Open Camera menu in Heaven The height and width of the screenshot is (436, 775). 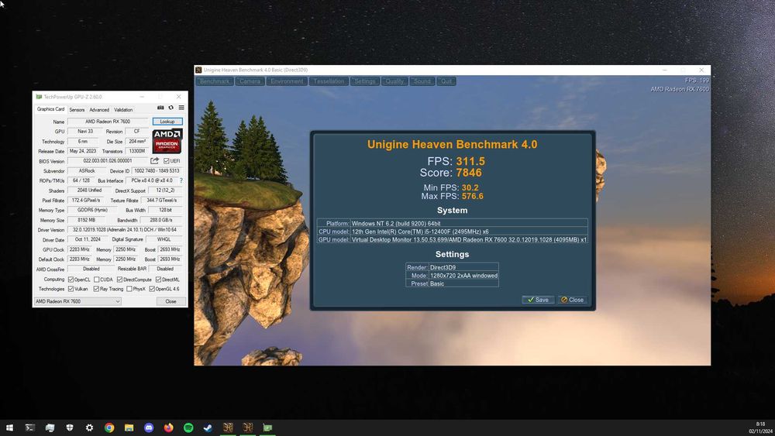[250, 81]
